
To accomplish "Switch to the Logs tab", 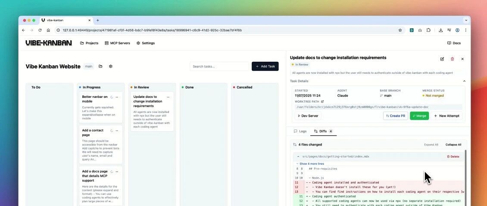I will (x=300, y=131).
